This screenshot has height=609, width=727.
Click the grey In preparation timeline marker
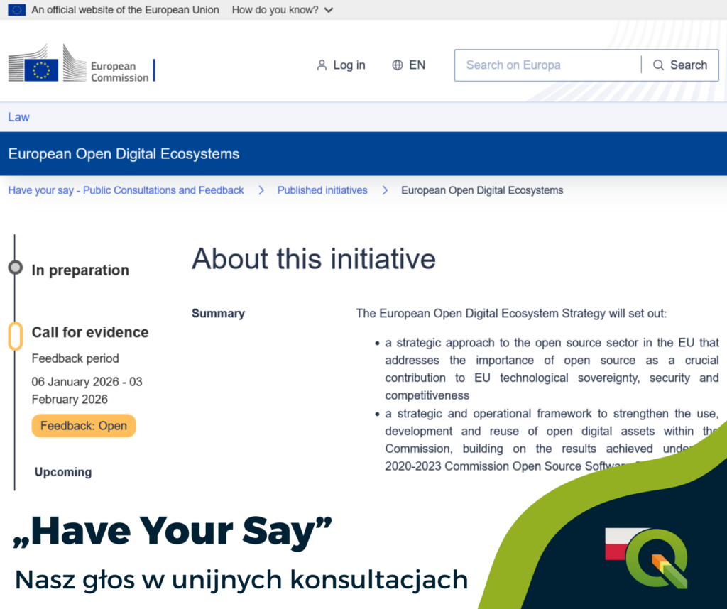point(15,268)
